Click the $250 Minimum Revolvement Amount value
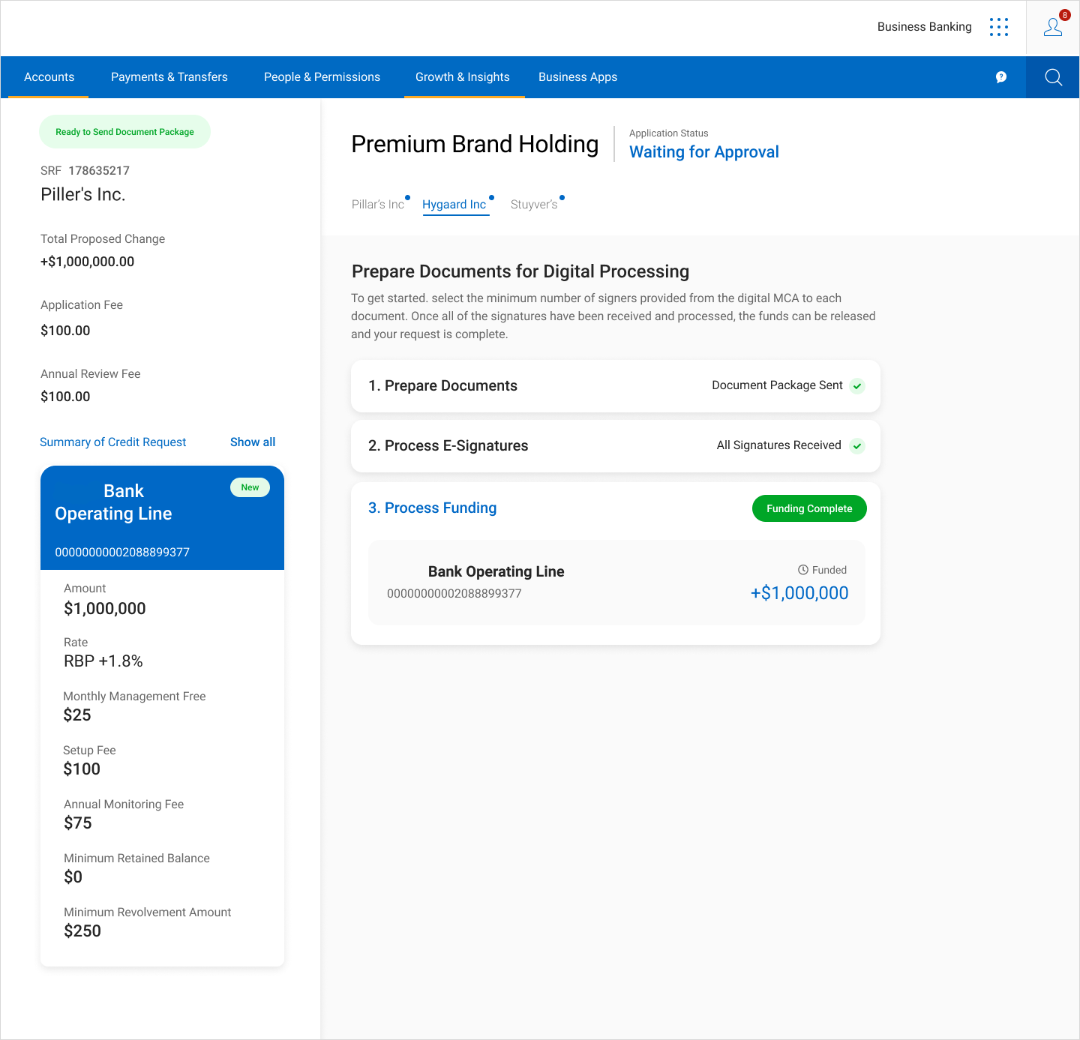Viewport: 1080px width, 1040px height. click(82, 931)
